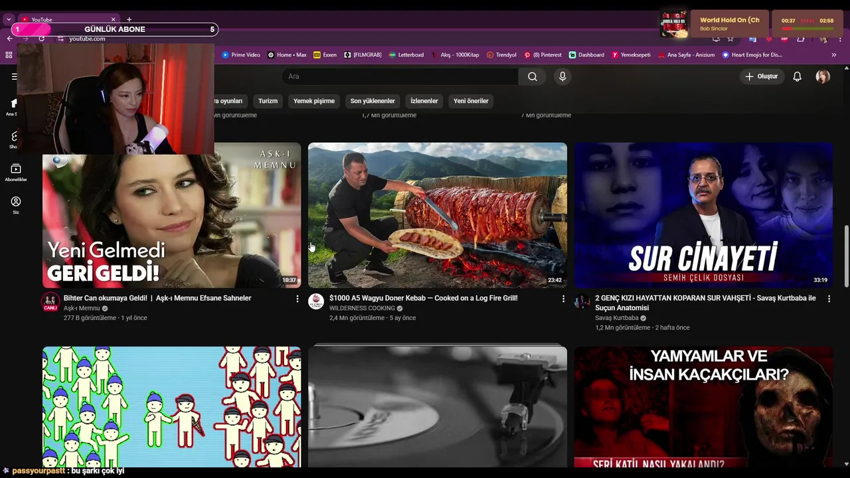Viewport: 850px width, 478px height.
Task: Click the page vertical scrollbar thumb
Action: click(x=846, y=256)
